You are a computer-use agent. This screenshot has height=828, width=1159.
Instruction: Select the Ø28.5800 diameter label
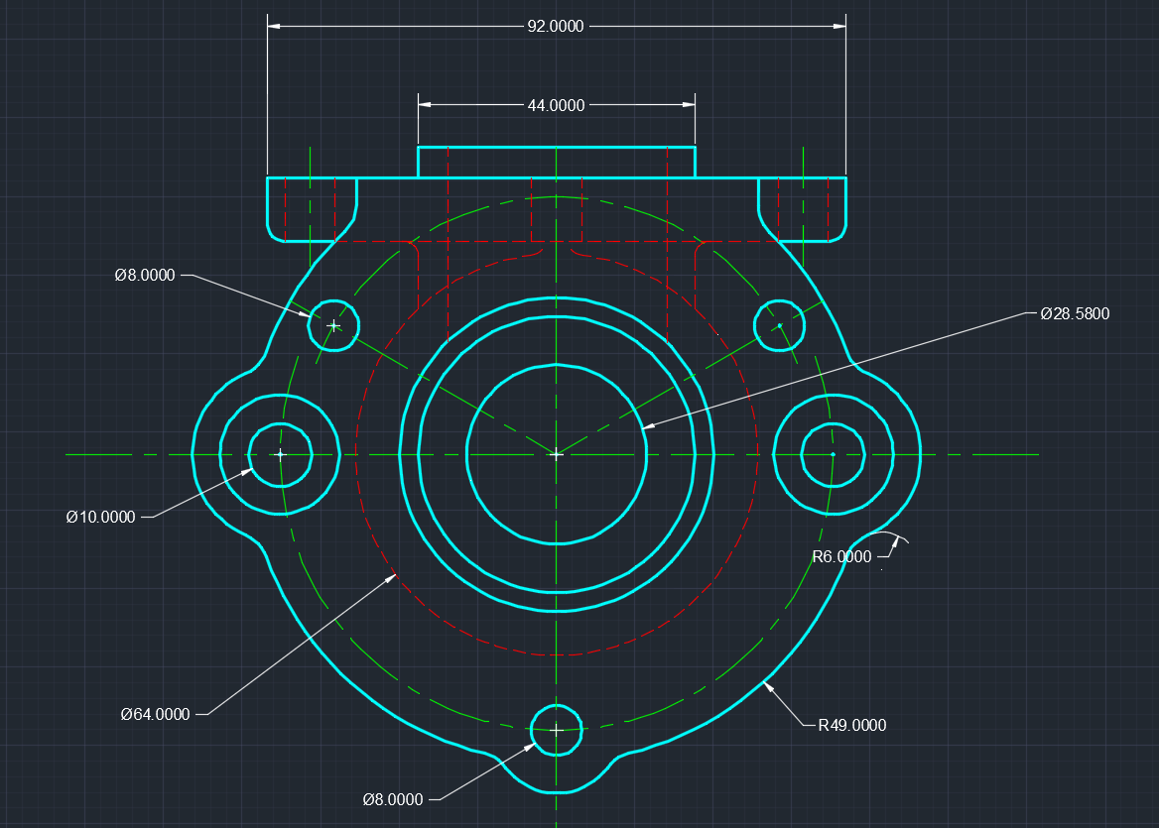tap(1075, 313)
